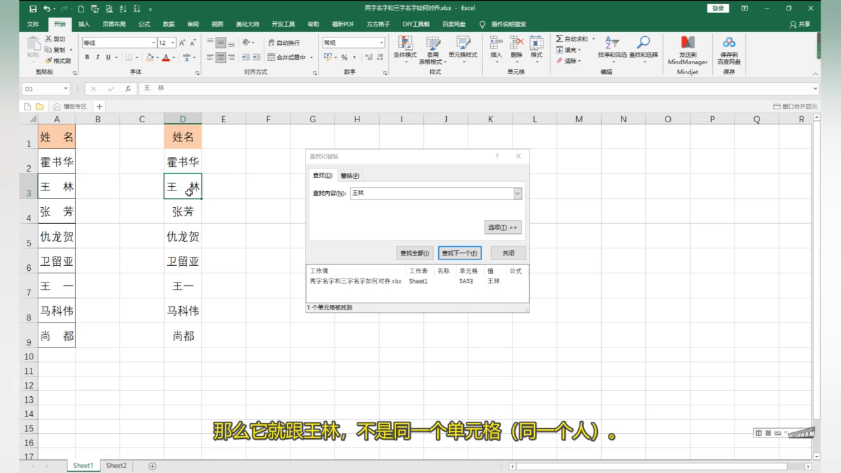841x473 pixels.
Task: Open the Conditional Formatting (条件格式) icon
Action: [x=405, y=43]
